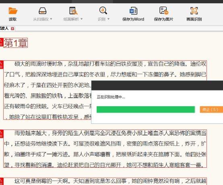Viewport: 223px width, 185px height.
Task: Click the dark dialog title bar
Action: point(157,85)
